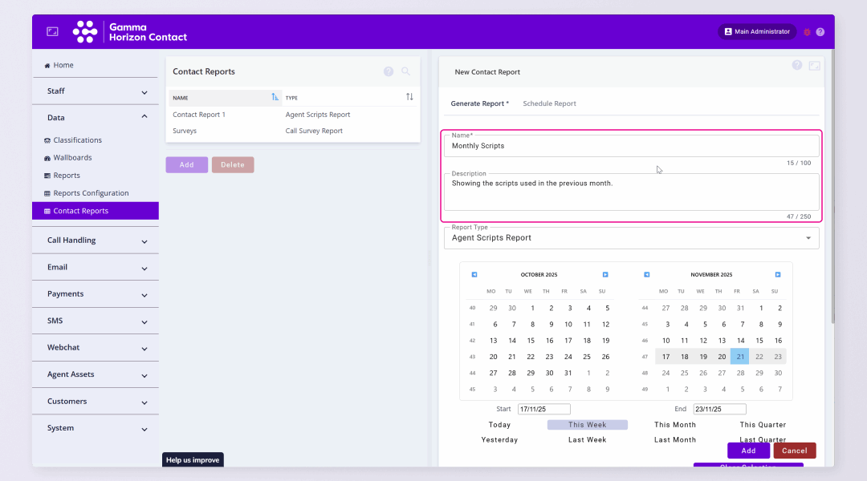Screen dimensions: 867x481
Task: Expand the Call Handling menu section
Action: (96, 240)
